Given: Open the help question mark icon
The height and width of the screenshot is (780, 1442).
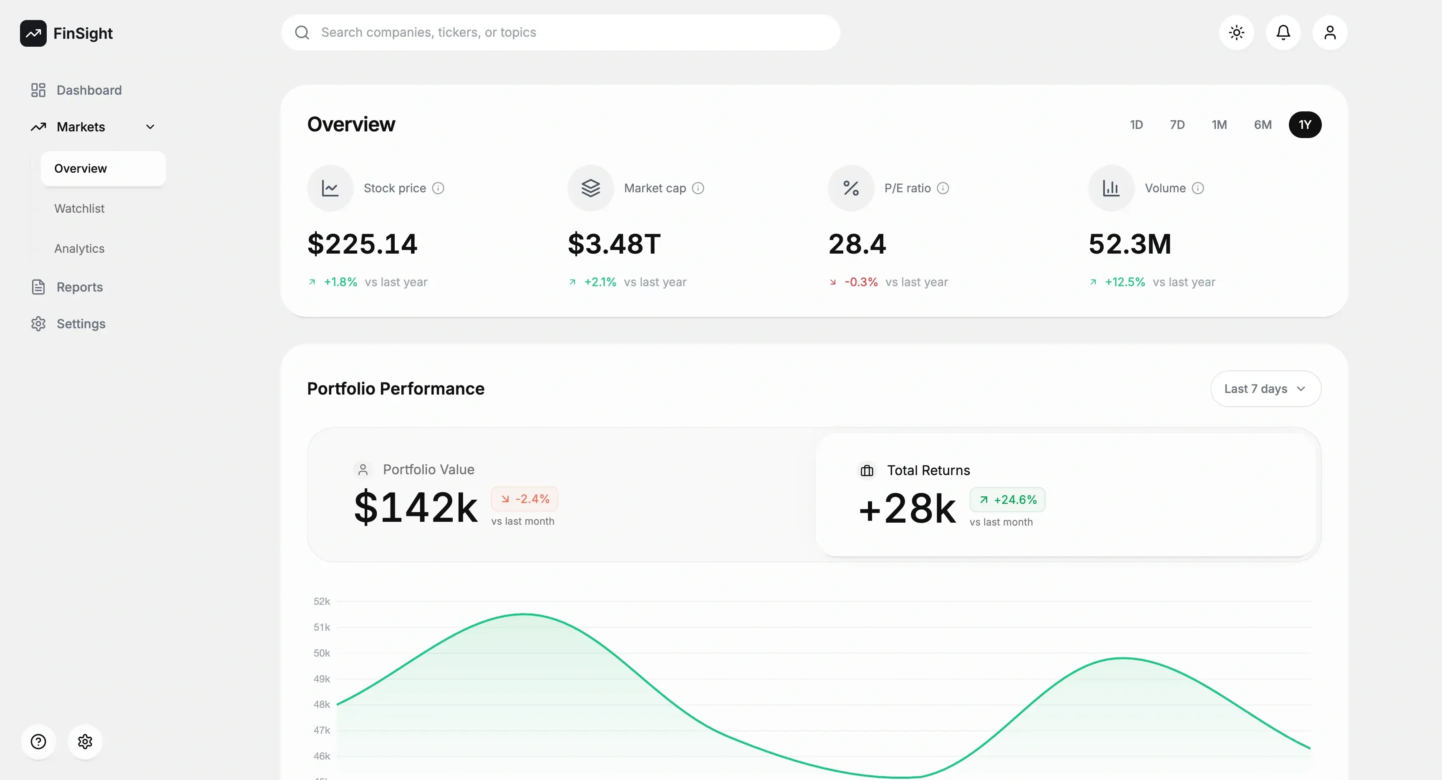Looking at the screenshot, I should tap(38, 741).
